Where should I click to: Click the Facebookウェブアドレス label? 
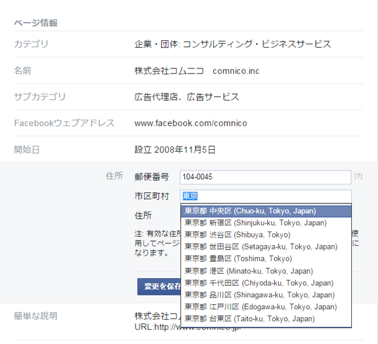(x=65, y=123)
